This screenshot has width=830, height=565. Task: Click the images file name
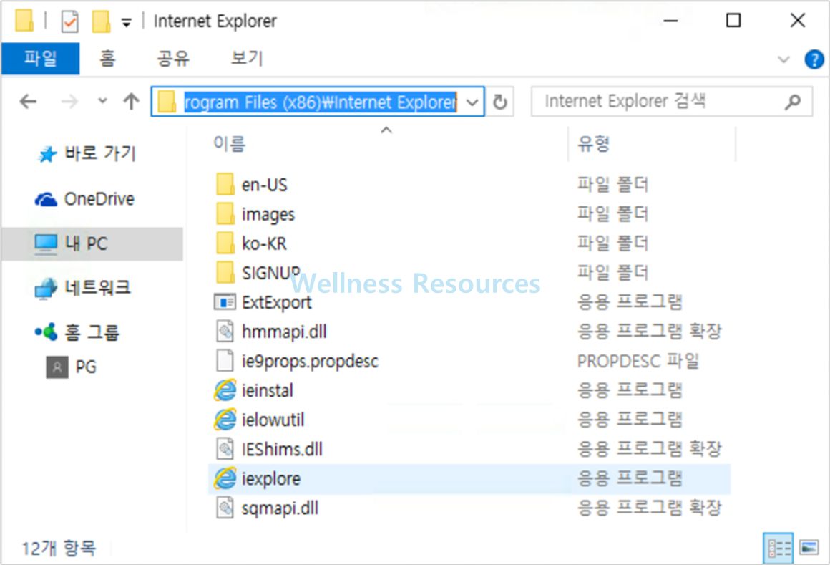point(268,214)
